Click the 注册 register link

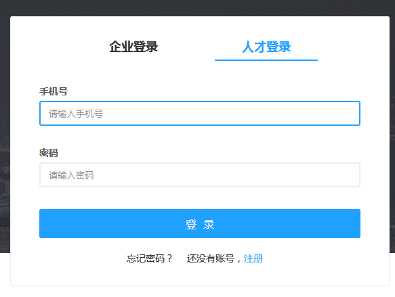coord(253,258)
